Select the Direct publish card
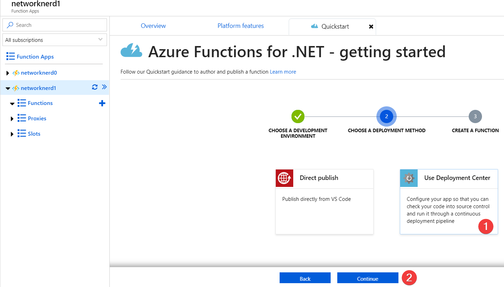The height and width of the screenshot is (287, 504). [x=324, y=202]
